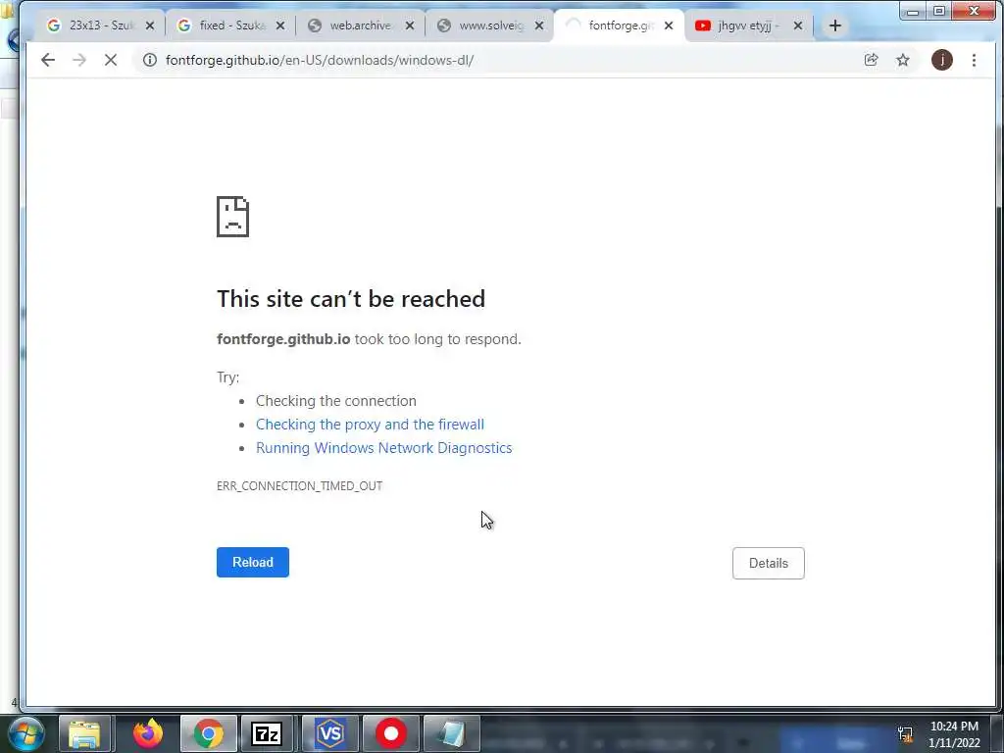Screen dimensions: 1004x753
Task: Maximize the Chrome window
Action: 939,11
